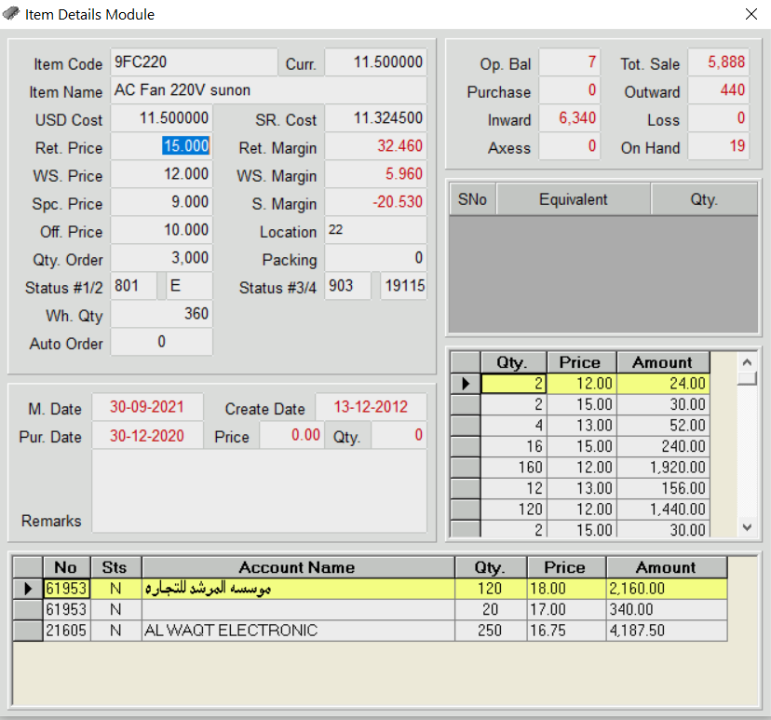Click the Qty. Order field
The height and width of the screenshot is (720, 771).
point(162,258)
